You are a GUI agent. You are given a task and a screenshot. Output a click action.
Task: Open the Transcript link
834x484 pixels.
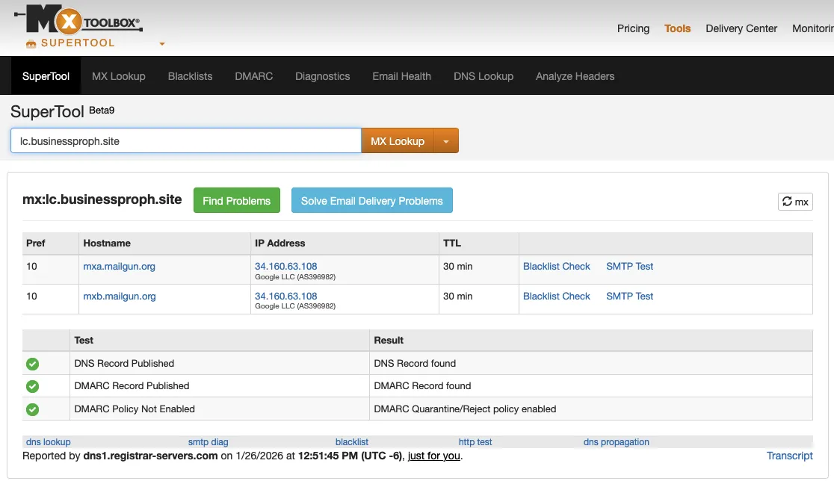pos(789,456)
